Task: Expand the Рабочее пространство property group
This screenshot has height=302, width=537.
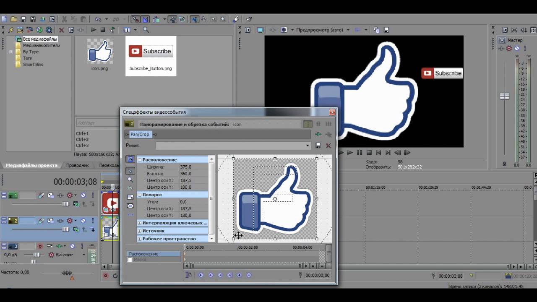Action: (140, 239)
